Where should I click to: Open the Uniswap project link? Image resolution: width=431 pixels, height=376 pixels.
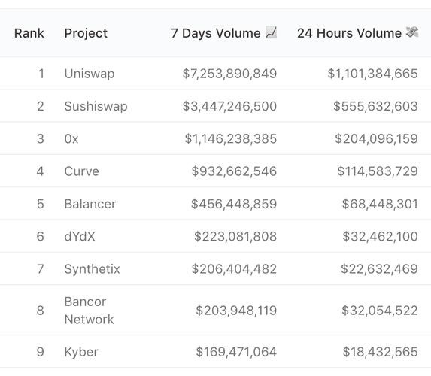[x=90, y=74]
